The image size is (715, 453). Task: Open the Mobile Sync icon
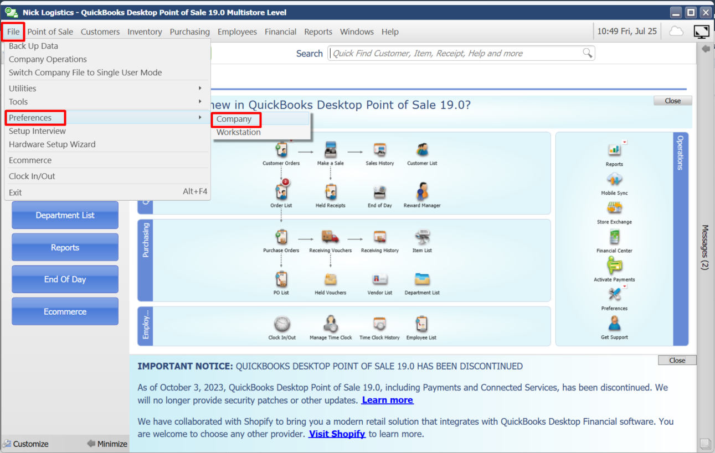click(x=614, y=179)
